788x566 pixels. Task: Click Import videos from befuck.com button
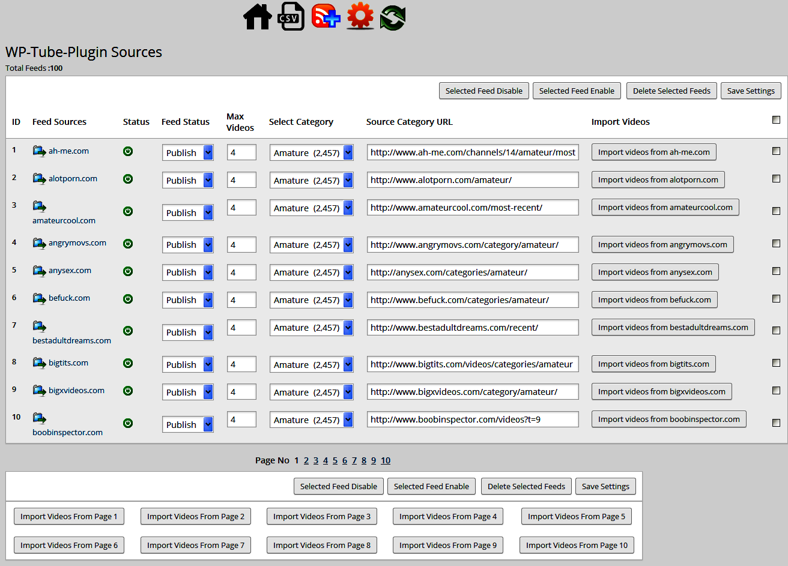[x=654, y=300]
